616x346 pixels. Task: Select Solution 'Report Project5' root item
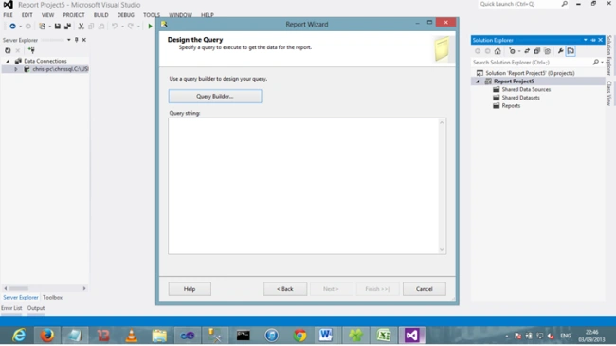click(530, 73)
